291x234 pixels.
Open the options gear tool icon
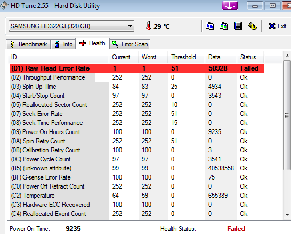pos(253,26)
